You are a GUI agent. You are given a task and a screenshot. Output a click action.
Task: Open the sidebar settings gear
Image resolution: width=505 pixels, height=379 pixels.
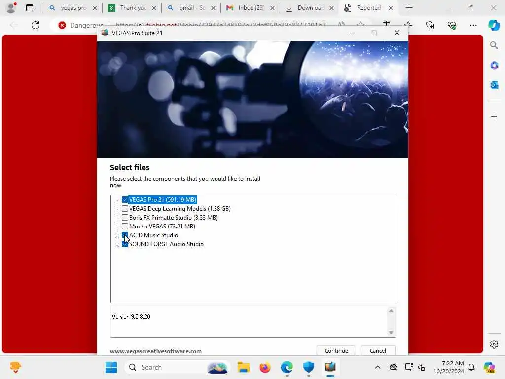[494, 344]
